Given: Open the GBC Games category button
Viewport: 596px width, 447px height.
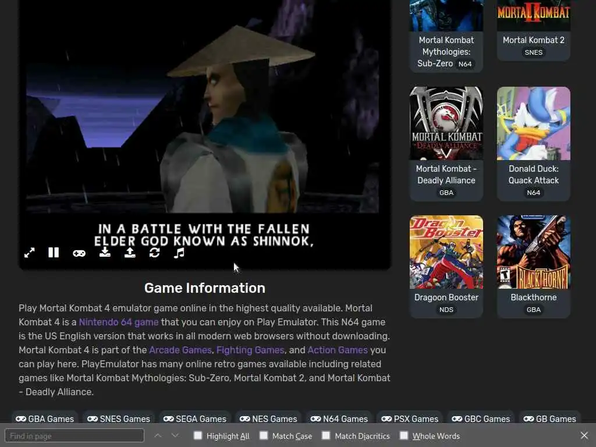Looking at the screenshot, I should (x=481, y=418).
